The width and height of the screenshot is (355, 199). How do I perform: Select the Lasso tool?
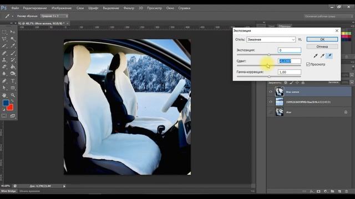point(4,39)
